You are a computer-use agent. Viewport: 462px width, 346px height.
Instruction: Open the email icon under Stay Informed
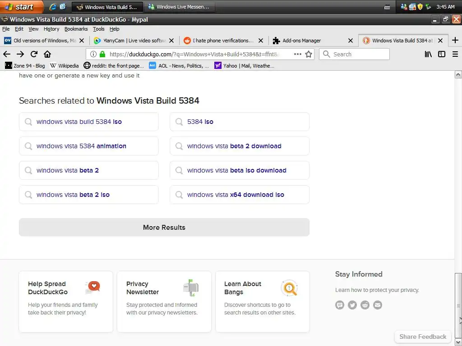[378, 305]
